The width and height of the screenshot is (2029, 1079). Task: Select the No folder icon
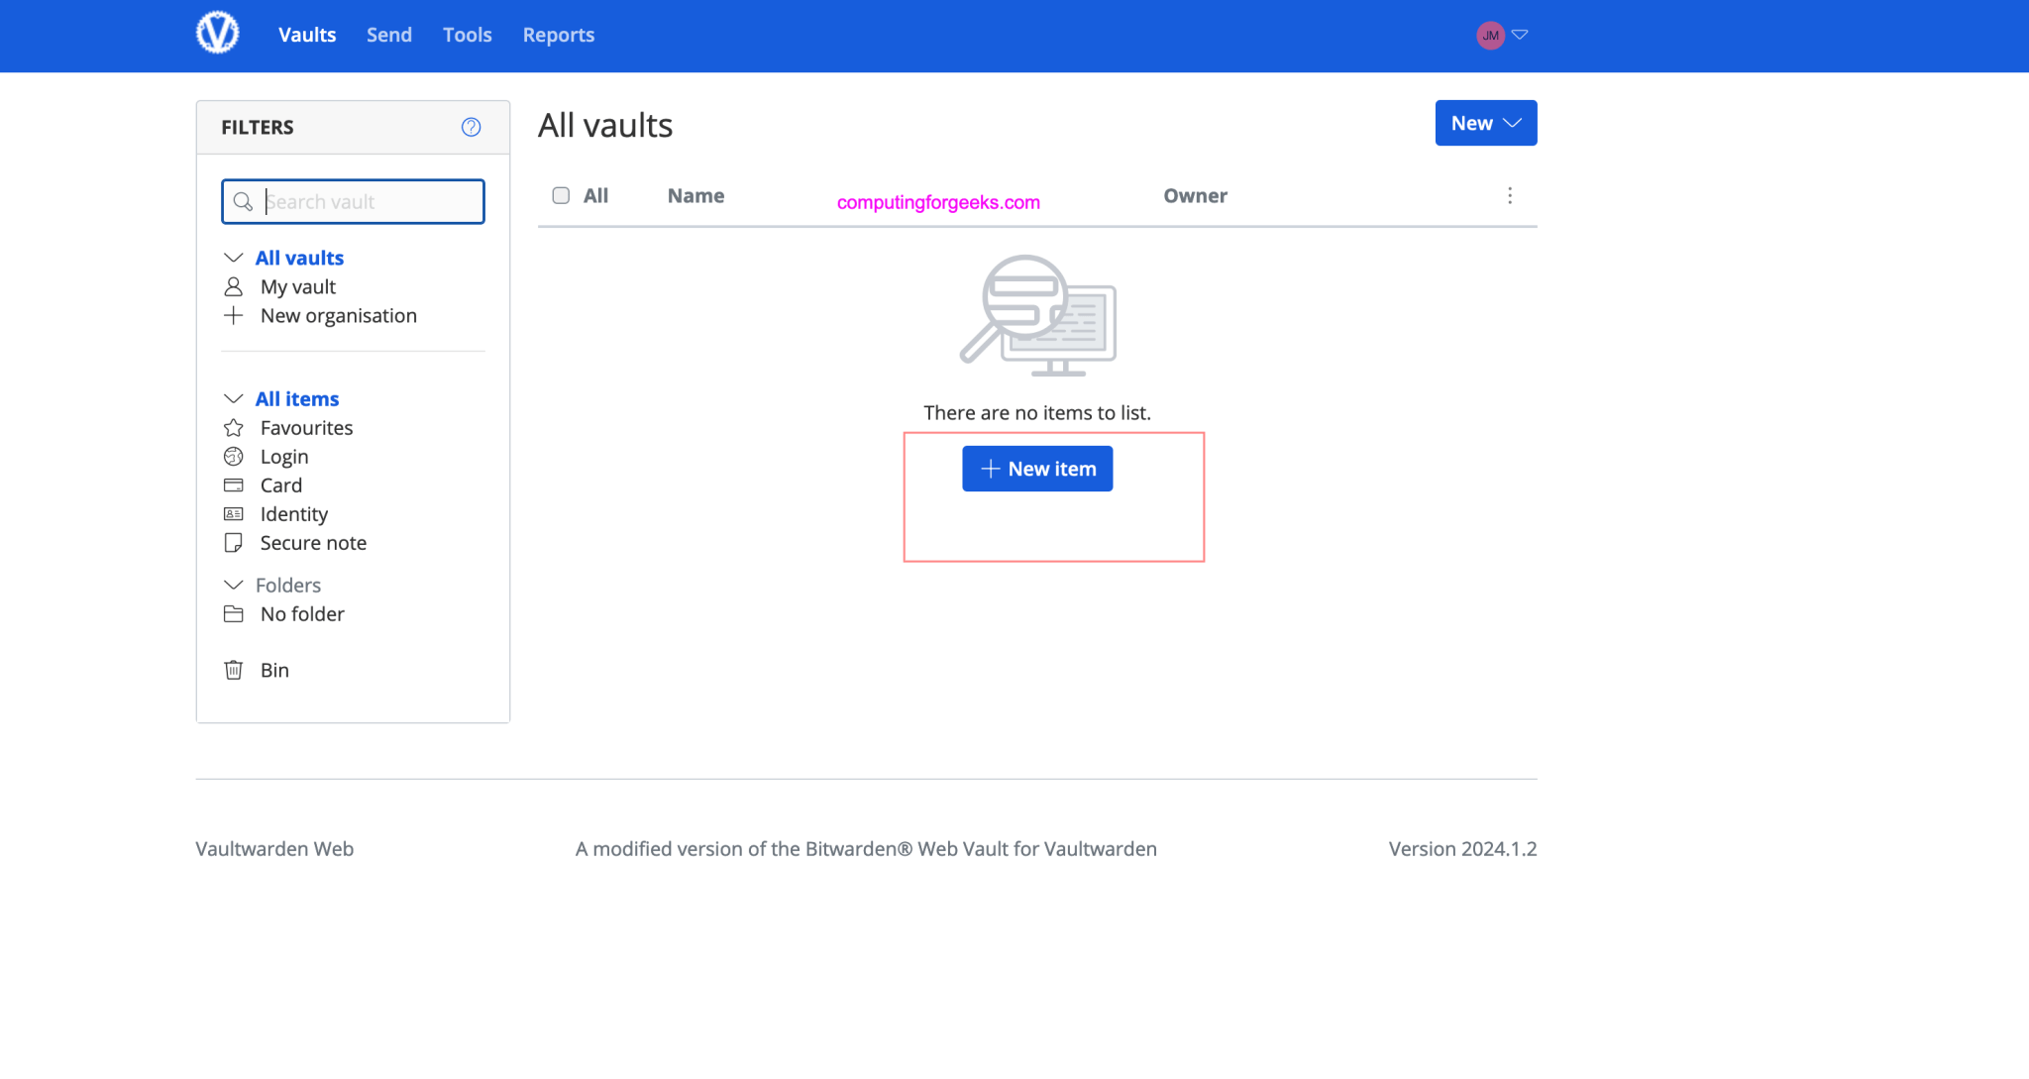pyautogui.click(x=234, y=614)
